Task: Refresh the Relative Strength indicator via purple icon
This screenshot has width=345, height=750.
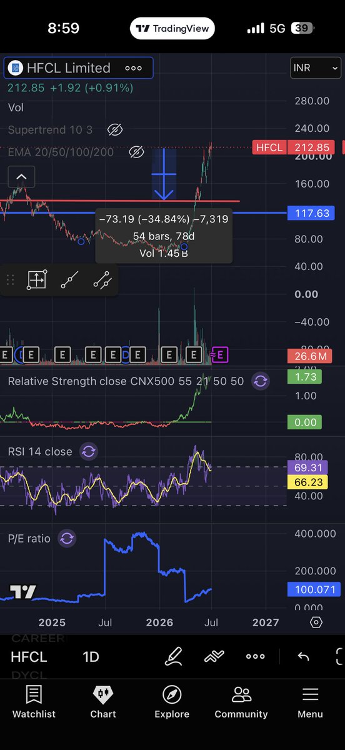Action: (x=261, y=381)
